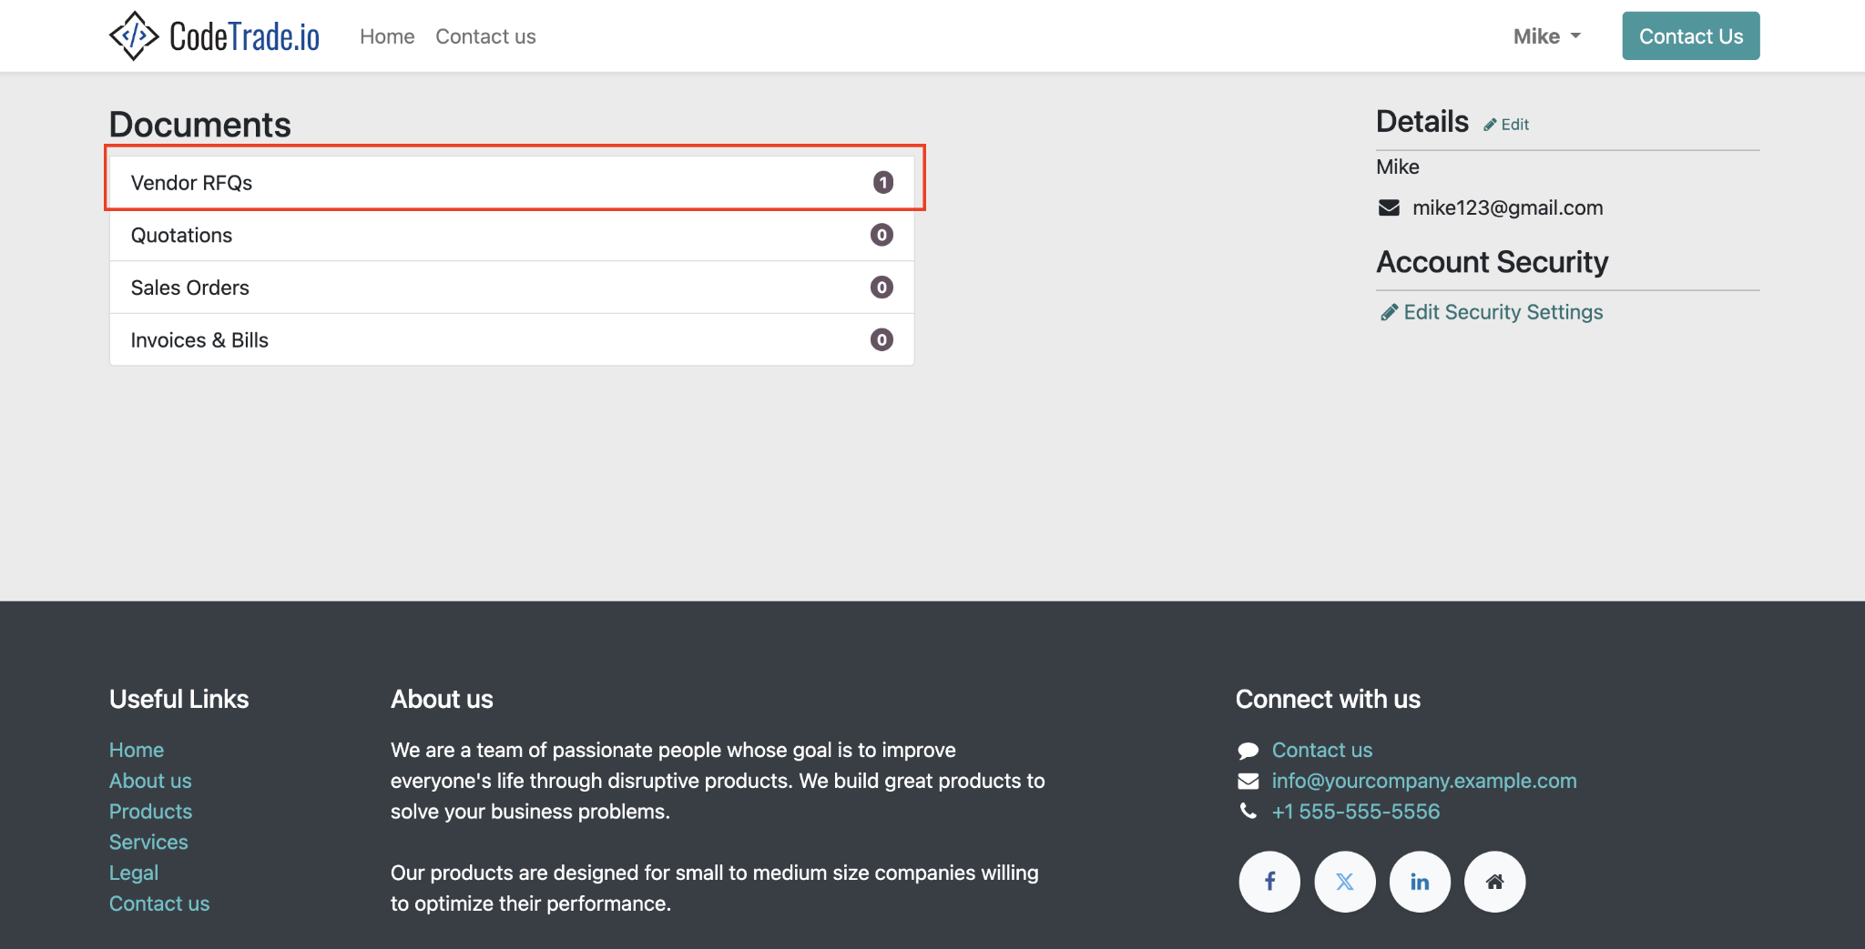Open the Facebook social icon
1865x949 pixels.
(x=1269, y=882)
